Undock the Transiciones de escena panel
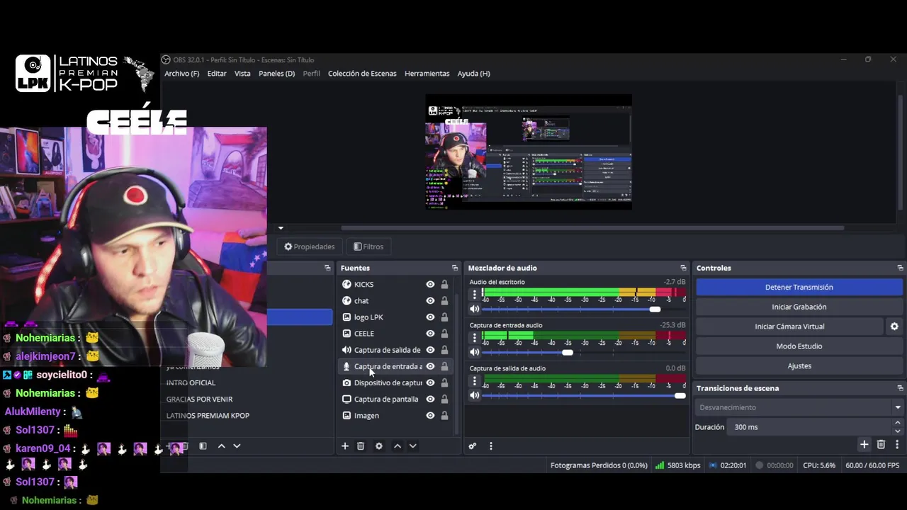 901,388
